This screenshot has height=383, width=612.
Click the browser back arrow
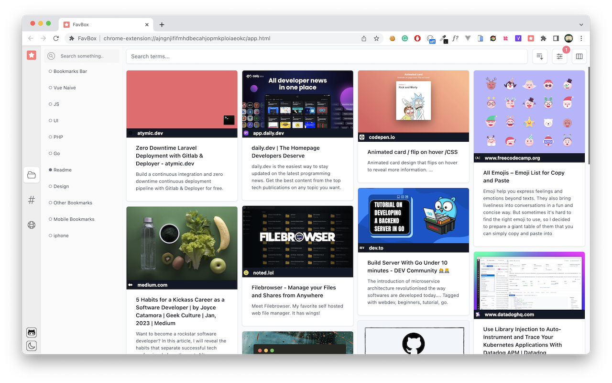click(x=31, y=38)
